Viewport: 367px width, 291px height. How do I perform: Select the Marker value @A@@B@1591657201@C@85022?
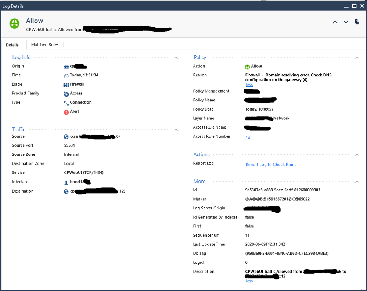(277, 199)
